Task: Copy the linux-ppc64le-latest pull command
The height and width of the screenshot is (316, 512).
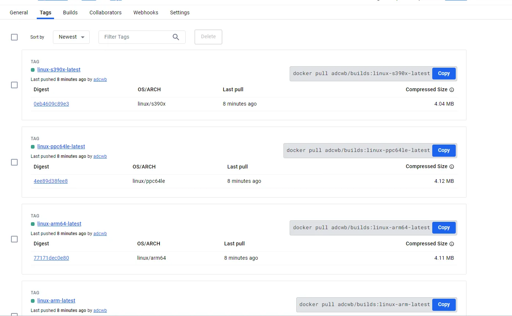Action: (x=444, y=150)
